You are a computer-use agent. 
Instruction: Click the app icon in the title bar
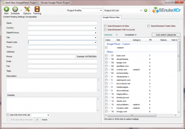pos(3,3)
